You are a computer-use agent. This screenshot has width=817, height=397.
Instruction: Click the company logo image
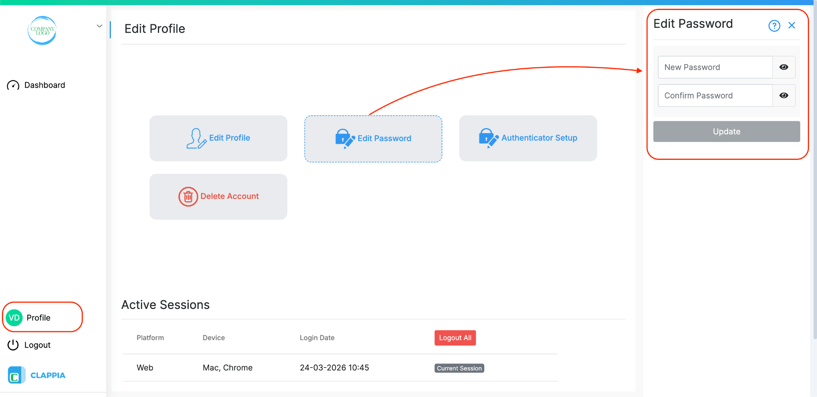(x=42, y=30)
